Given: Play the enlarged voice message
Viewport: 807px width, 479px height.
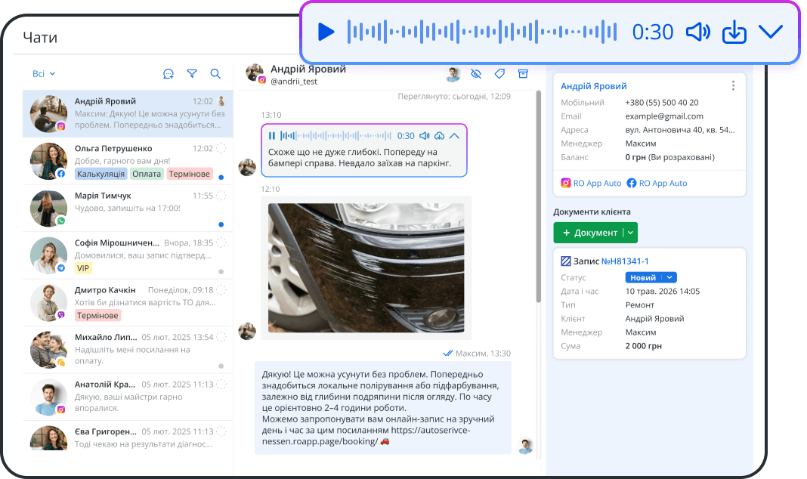Looking at the screenshot, I should [x=326, y=32].
